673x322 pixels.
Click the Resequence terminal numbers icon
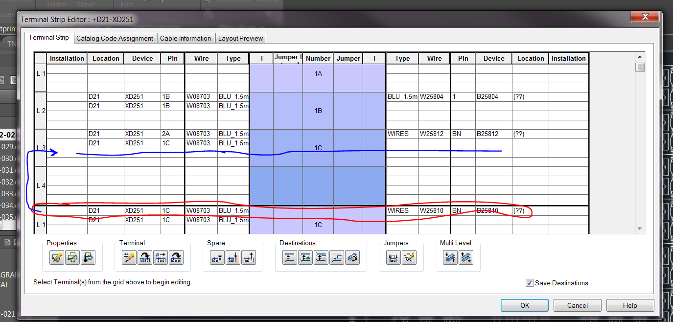(x=160, y=257)
